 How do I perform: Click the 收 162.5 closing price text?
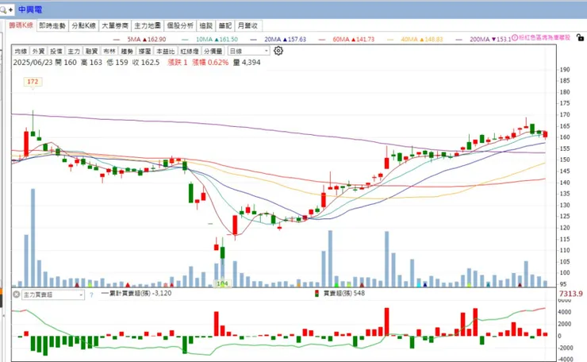pos(146,62)
